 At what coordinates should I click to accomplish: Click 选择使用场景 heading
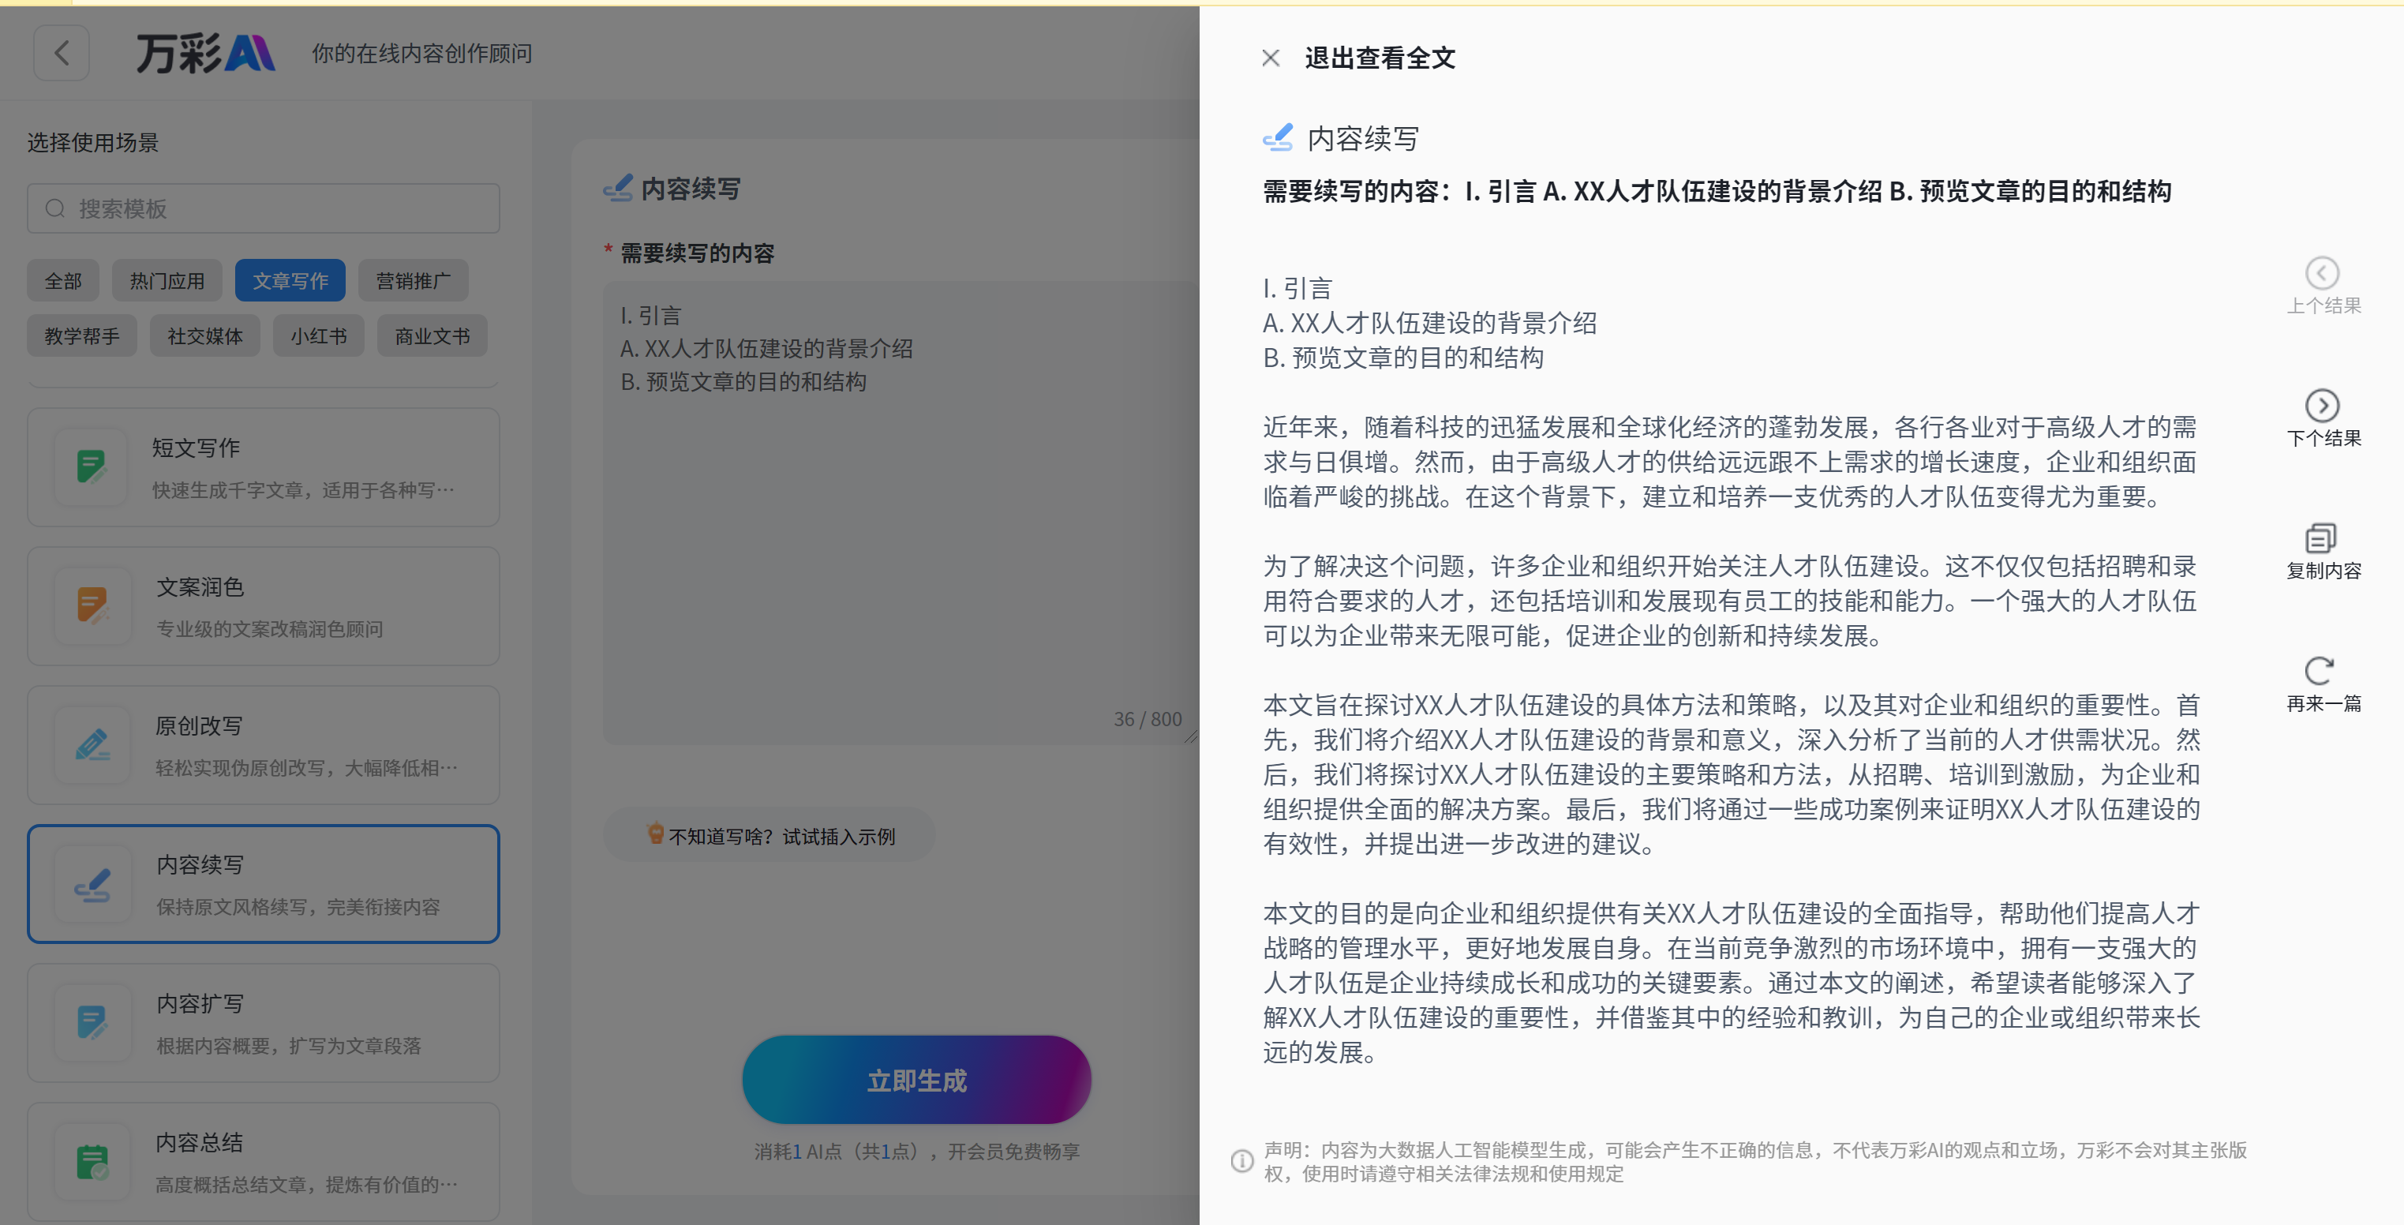pyautogui.click(x=92, y=143)
